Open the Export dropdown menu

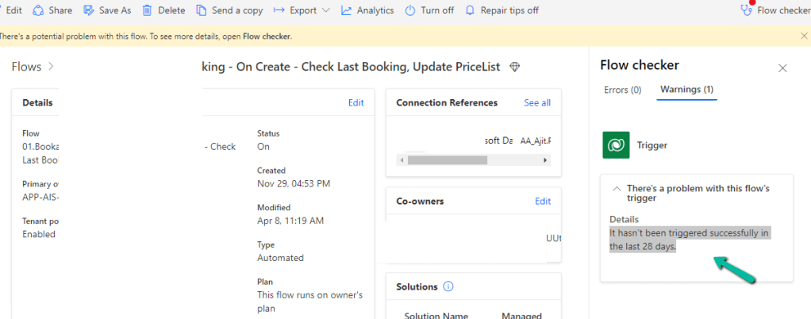301,10
